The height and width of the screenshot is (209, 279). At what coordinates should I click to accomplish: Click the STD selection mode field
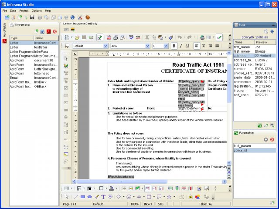coord(161,204)
